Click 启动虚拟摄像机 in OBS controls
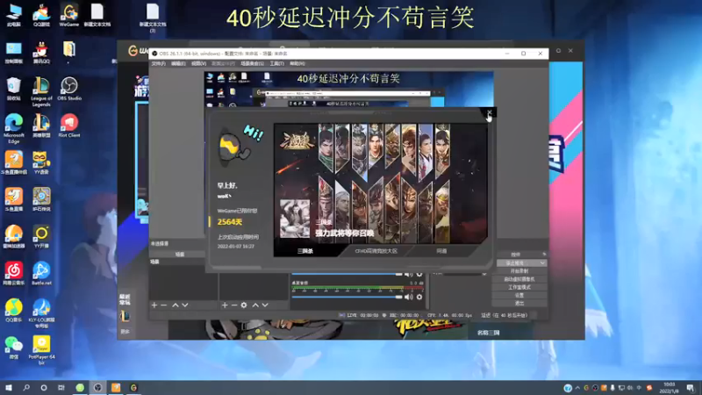 519,279
